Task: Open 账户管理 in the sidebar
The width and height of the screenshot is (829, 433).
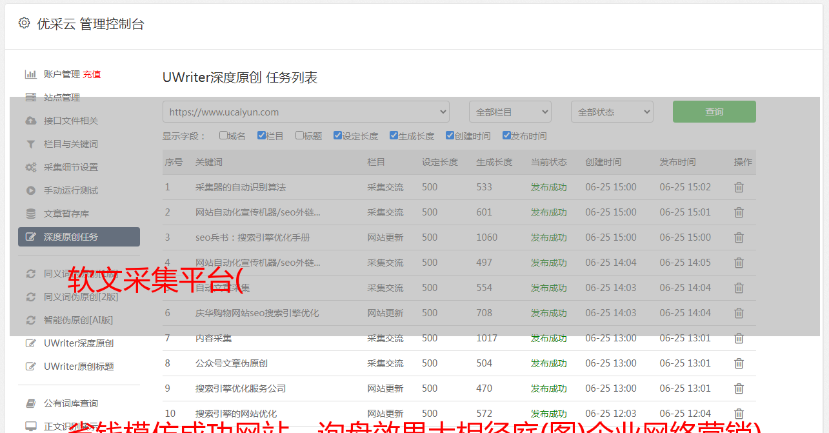Action: [62, 74]
